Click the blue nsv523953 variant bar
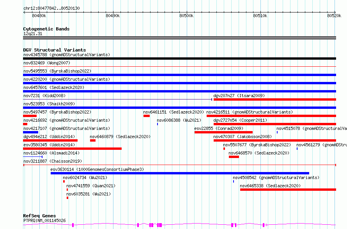Image resolution: width=347 pixels, height=229 pixels. coord(179,108)
